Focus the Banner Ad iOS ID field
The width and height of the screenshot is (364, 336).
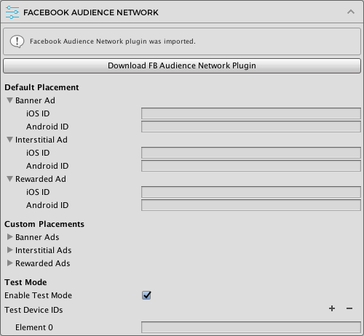point(251,113)
